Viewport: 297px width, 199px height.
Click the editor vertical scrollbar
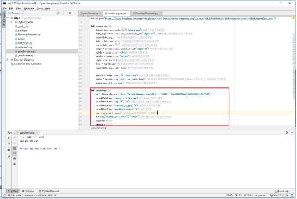pos(296,72)
